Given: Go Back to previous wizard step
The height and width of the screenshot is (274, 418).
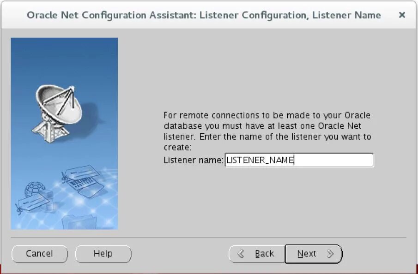Looking at the screenshot, I should (257, 254).
